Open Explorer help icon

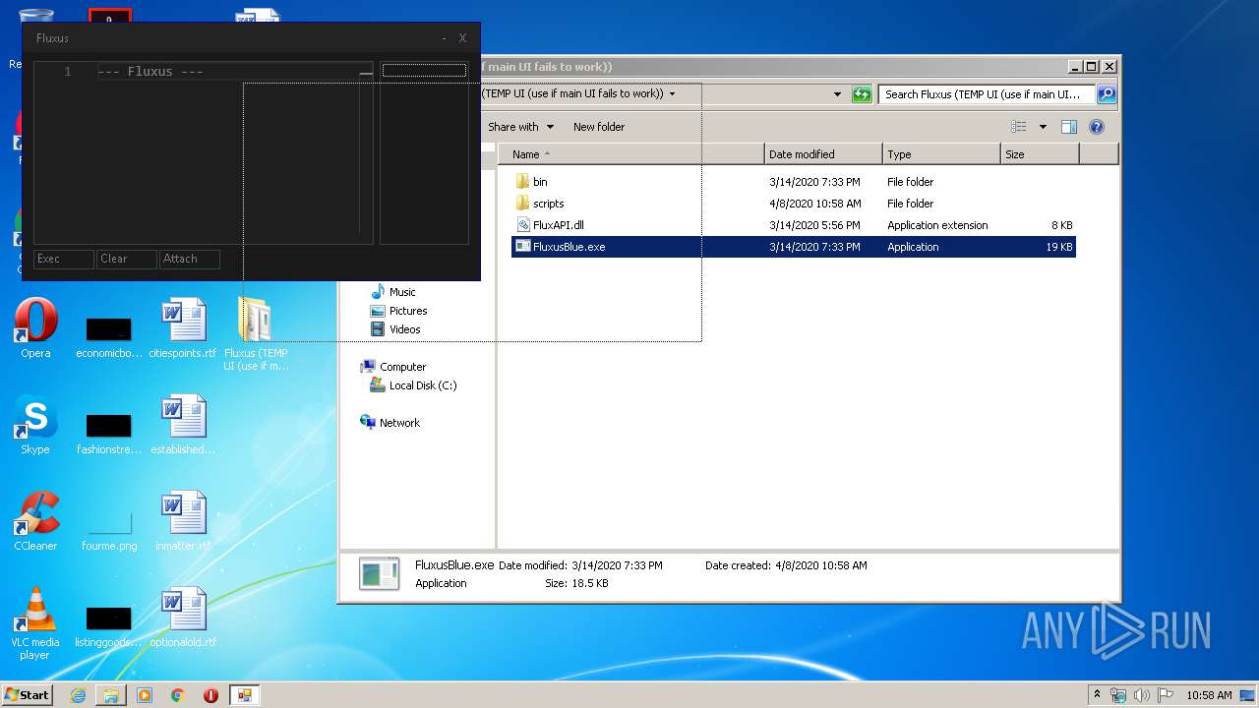click(1097, 127)
